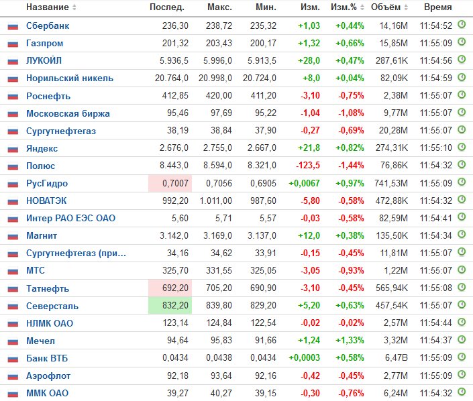Image resolution: width=473 pixels, height=401 pixels.
Task: Click the clock icon in the Роснефть row
Action: [462, 95]
